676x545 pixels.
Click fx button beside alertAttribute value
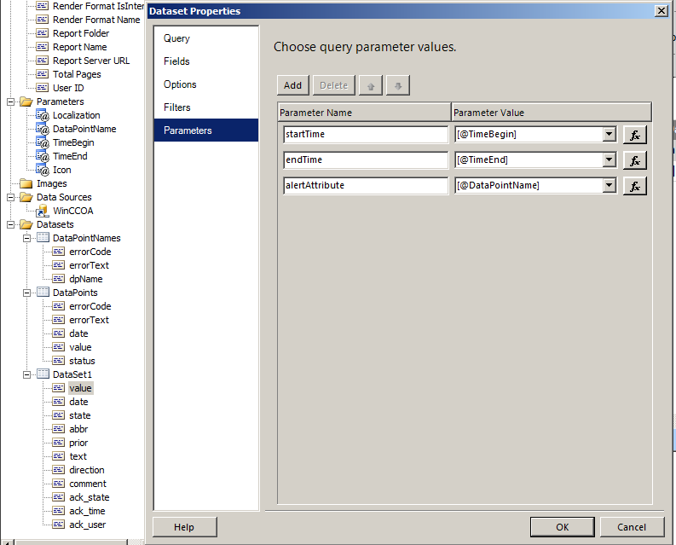click(634, 186)
